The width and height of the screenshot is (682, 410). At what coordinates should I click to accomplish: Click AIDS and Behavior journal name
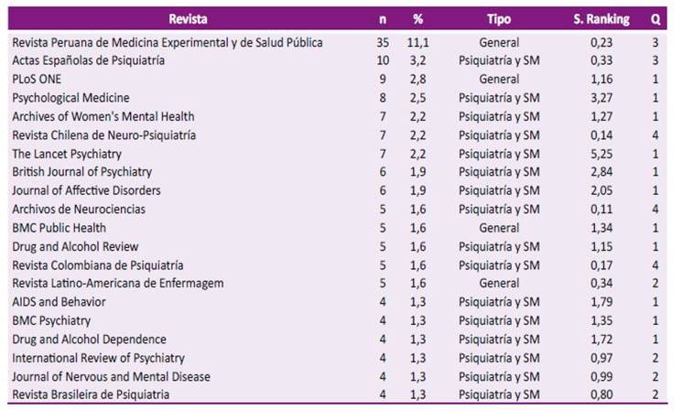pyautogui.click(x=59, y=302)
